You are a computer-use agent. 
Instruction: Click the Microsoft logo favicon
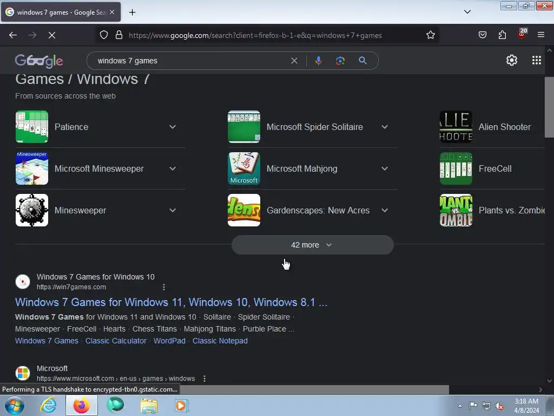coord(23,373)
